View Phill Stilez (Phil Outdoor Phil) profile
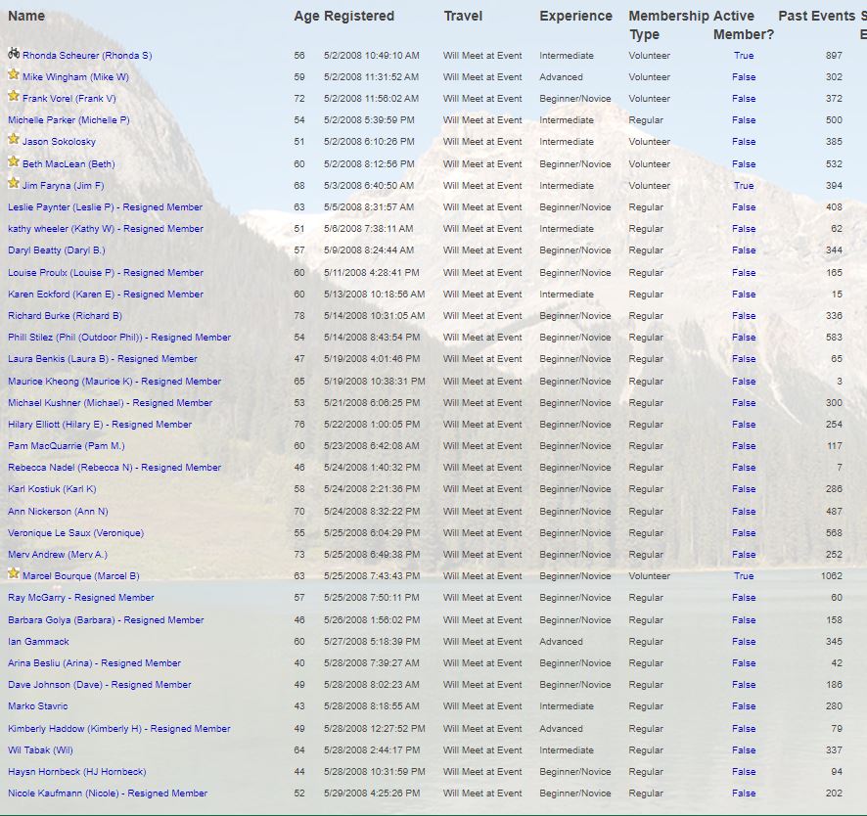 (119, 338)
